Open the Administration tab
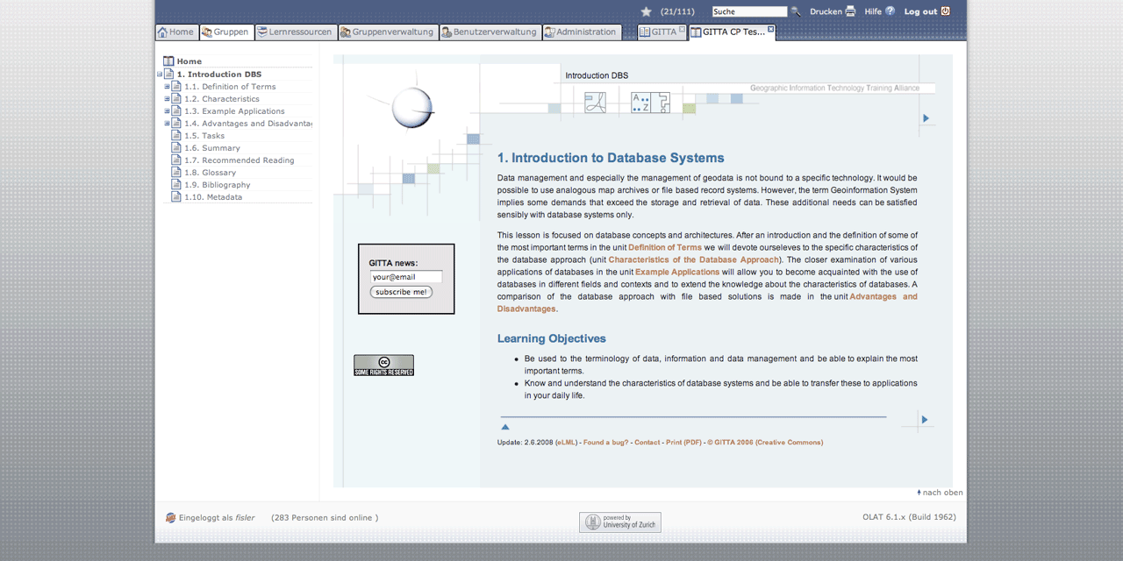Screen dimensions: 1123x561 tap(582, 32)
